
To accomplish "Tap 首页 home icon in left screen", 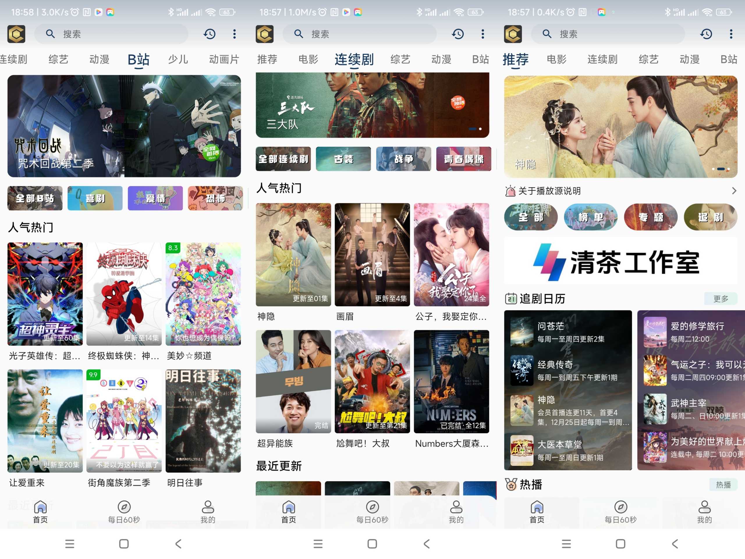I will pyautogui.click(x=40, y=507).
